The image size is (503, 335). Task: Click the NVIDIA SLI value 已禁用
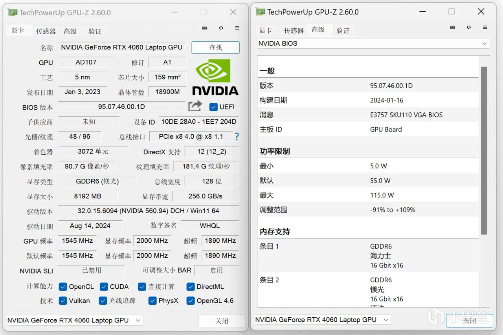pyautogui.click(x=92, y=271)
